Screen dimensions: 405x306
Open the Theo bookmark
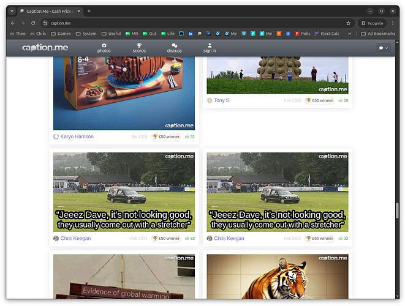[18, 34]
